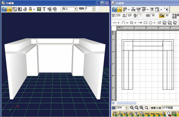Click the 間隔 value input field
This screenshot has height=117, width=179.
tap(89, 9)
